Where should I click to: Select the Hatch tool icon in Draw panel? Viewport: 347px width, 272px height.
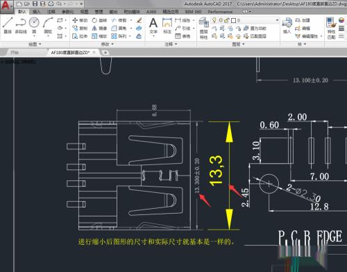click(60, 36)
